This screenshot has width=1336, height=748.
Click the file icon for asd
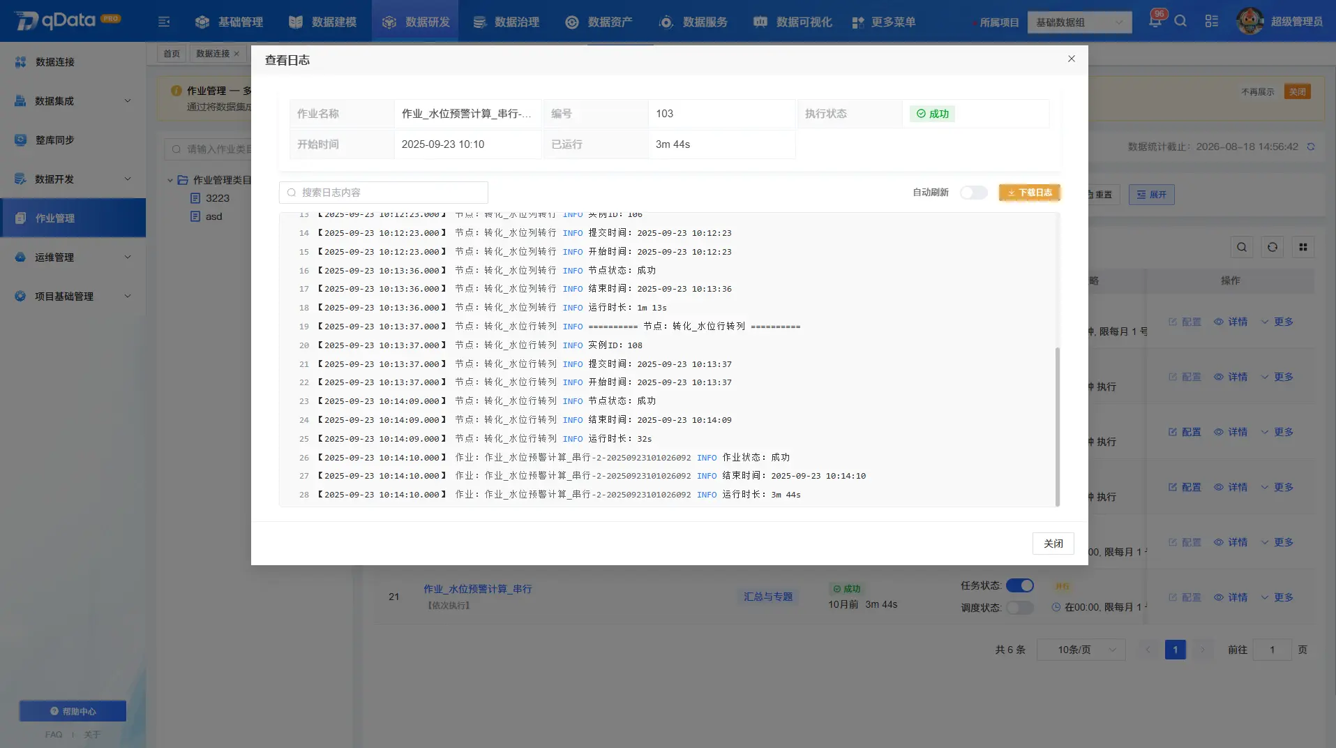click(x=195, y=216)
